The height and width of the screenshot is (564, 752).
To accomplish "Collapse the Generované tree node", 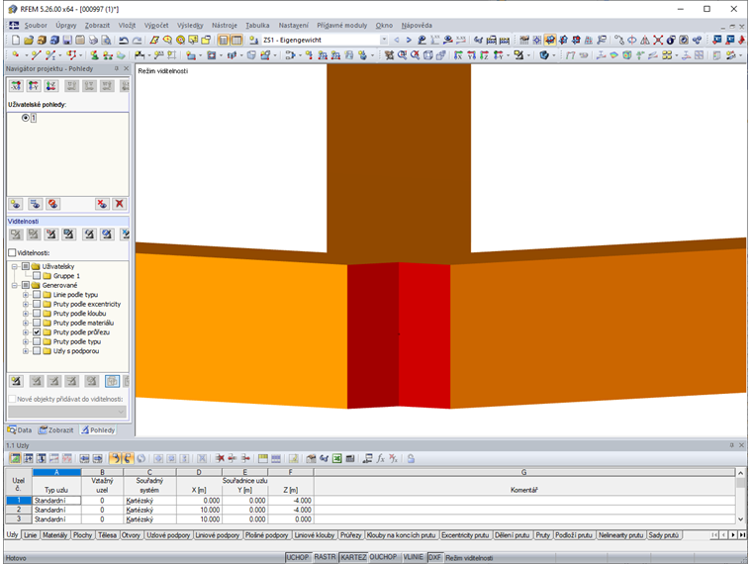I will pos(15,285).
